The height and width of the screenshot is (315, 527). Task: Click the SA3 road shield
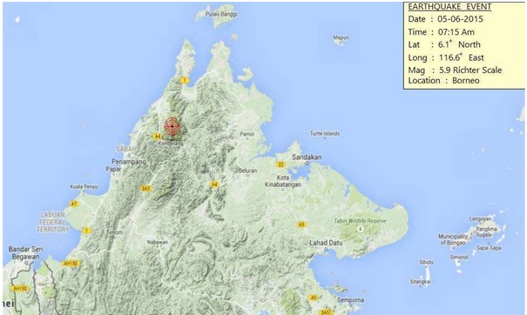(x=145, y=189)
